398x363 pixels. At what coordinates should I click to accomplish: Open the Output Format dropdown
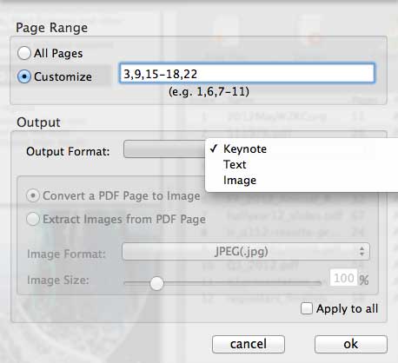[164, 149]
